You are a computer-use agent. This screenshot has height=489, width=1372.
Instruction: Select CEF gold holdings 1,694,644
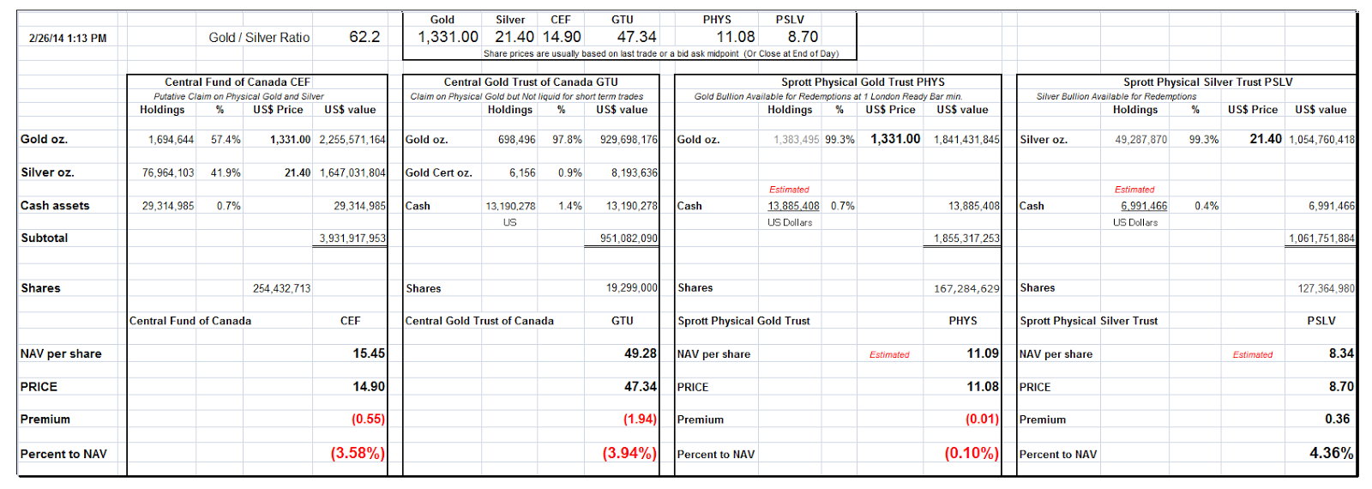point(171,140)
